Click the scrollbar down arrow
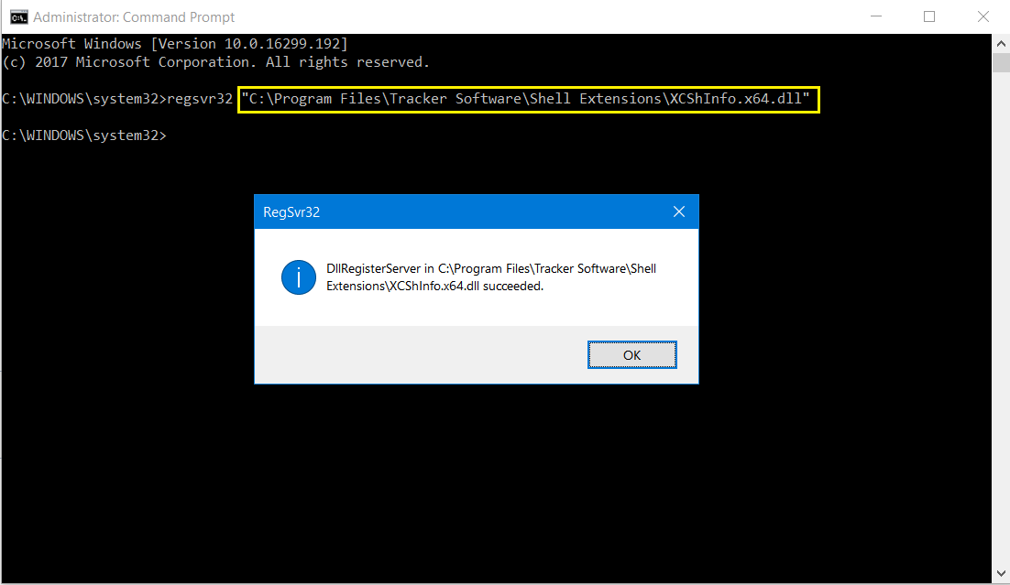The width and height of the screenshot is (1010, 585). click(x=1001, y=573)
